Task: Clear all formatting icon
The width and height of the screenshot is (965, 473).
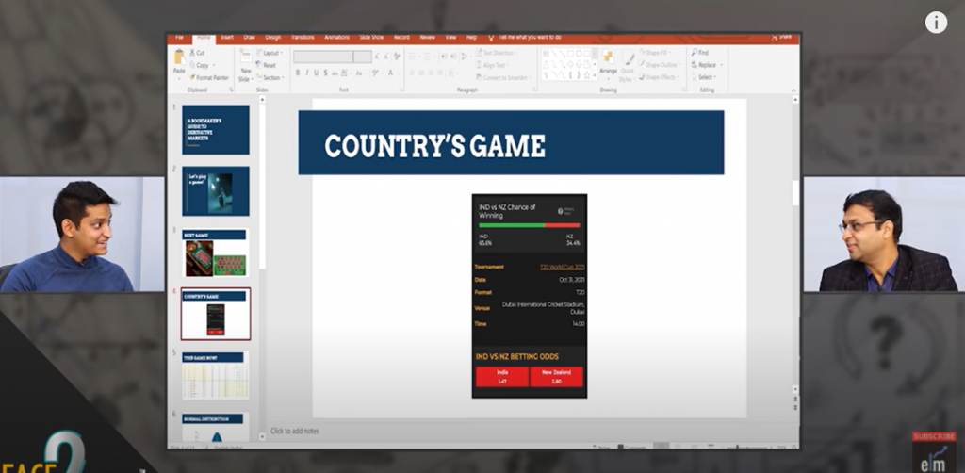Action: pyautogui.click(x=396, y=57)
